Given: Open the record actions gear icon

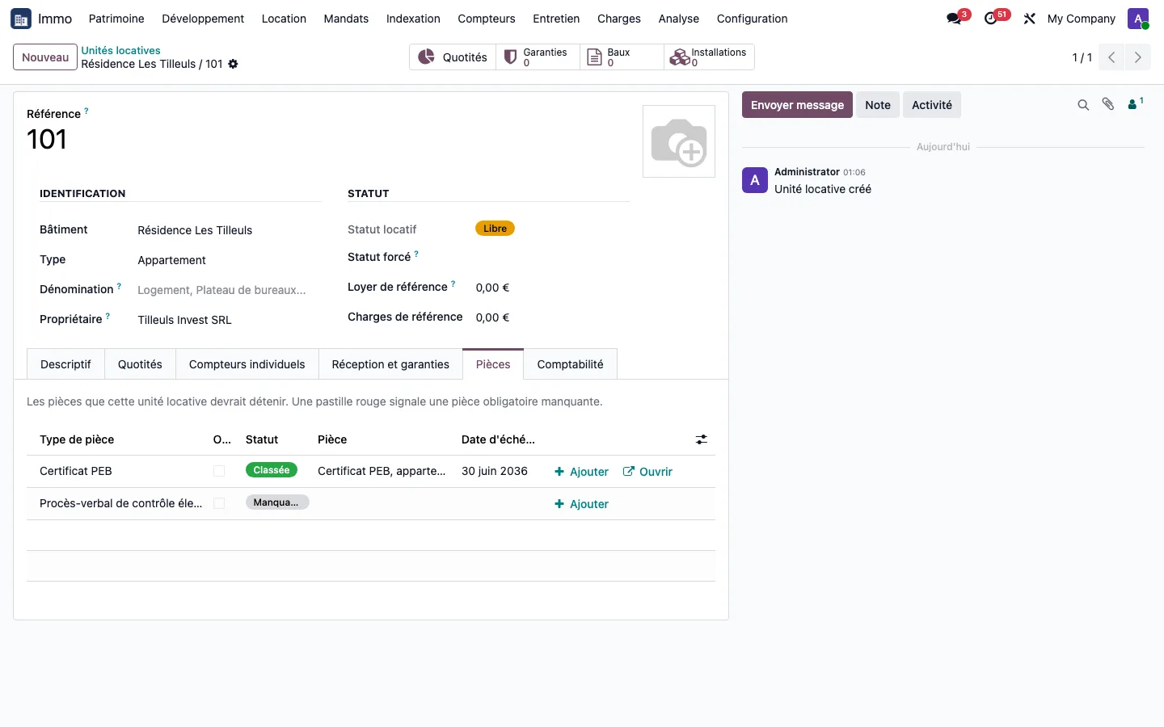Looking at the screenshot, I should [x=233, y=64].
